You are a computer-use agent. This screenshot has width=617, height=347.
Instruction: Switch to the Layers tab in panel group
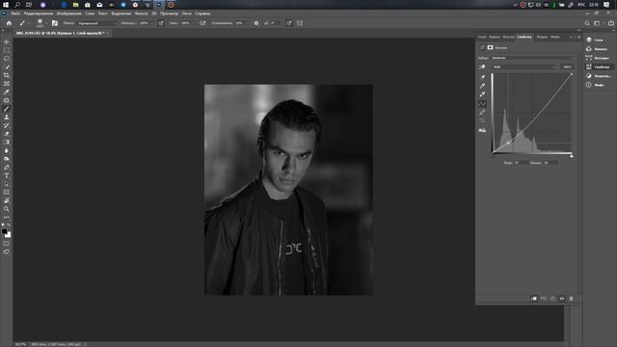click(x=482, y=37)
